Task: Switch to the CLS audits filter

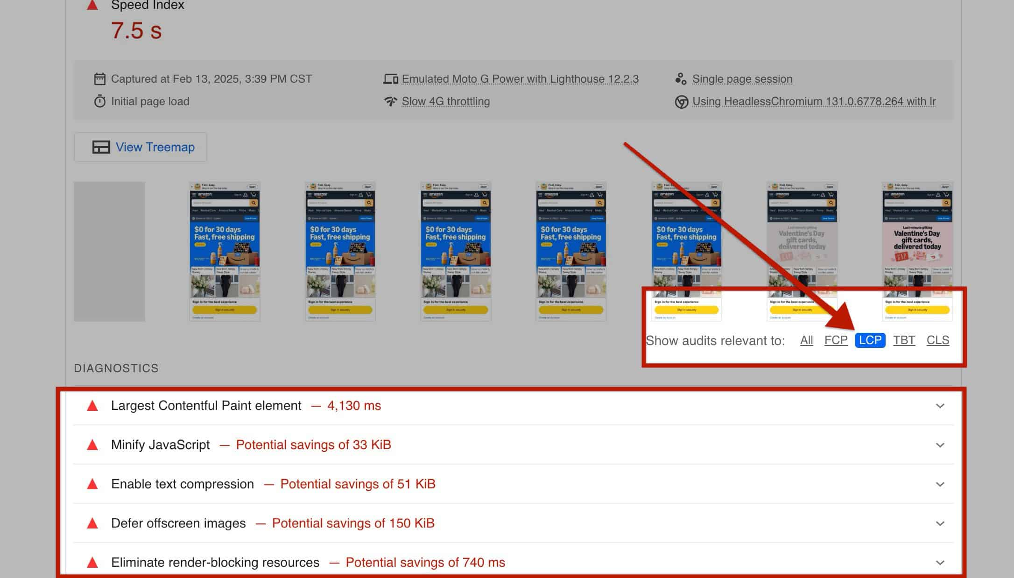Action: point(937,340)
